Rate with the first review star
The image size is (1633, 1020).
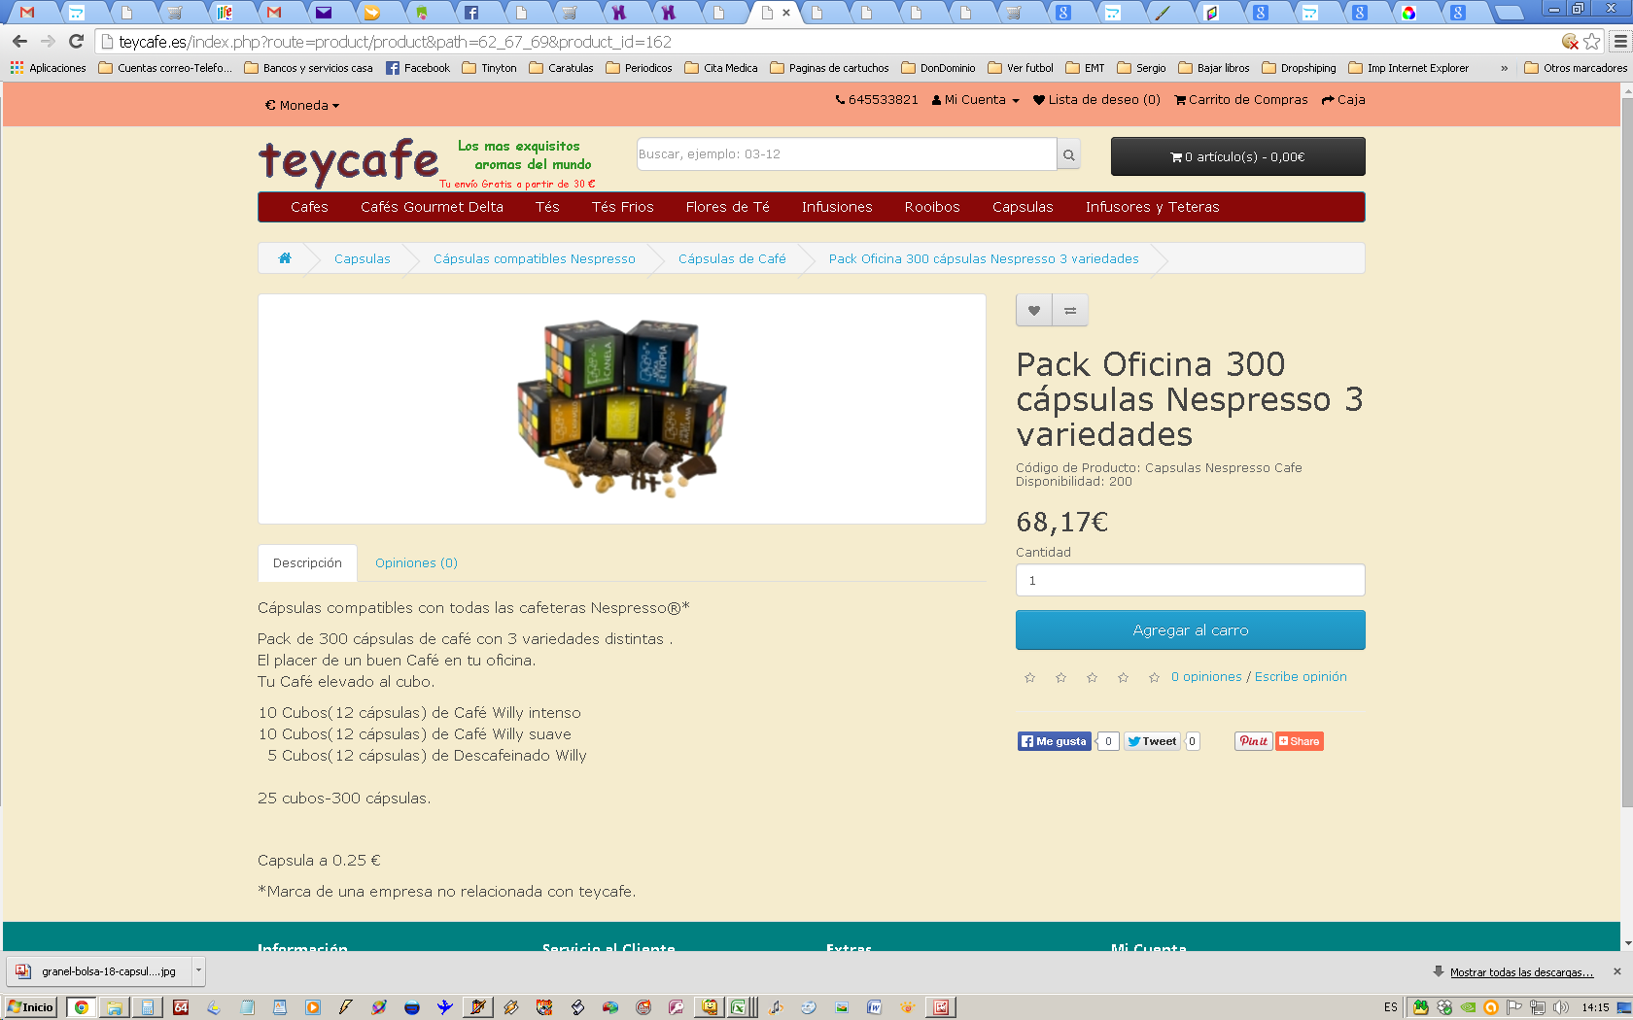coord(1029,677)
